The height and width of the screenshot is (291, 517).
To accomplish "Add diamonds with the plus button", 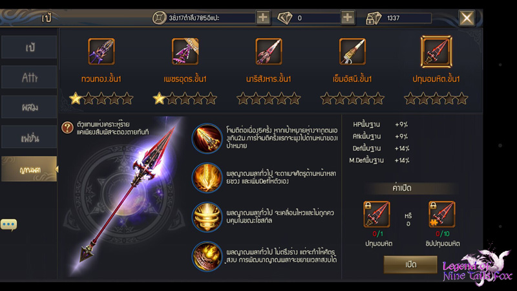I will point(347,17).
